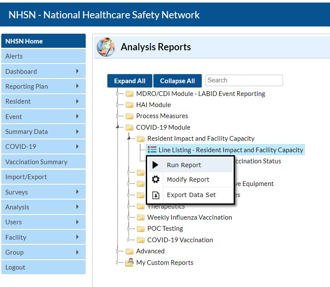Select the Therapeutics tree item label
Screen dimensions: 330x287
pyautogui.click(x=166, y=206)
